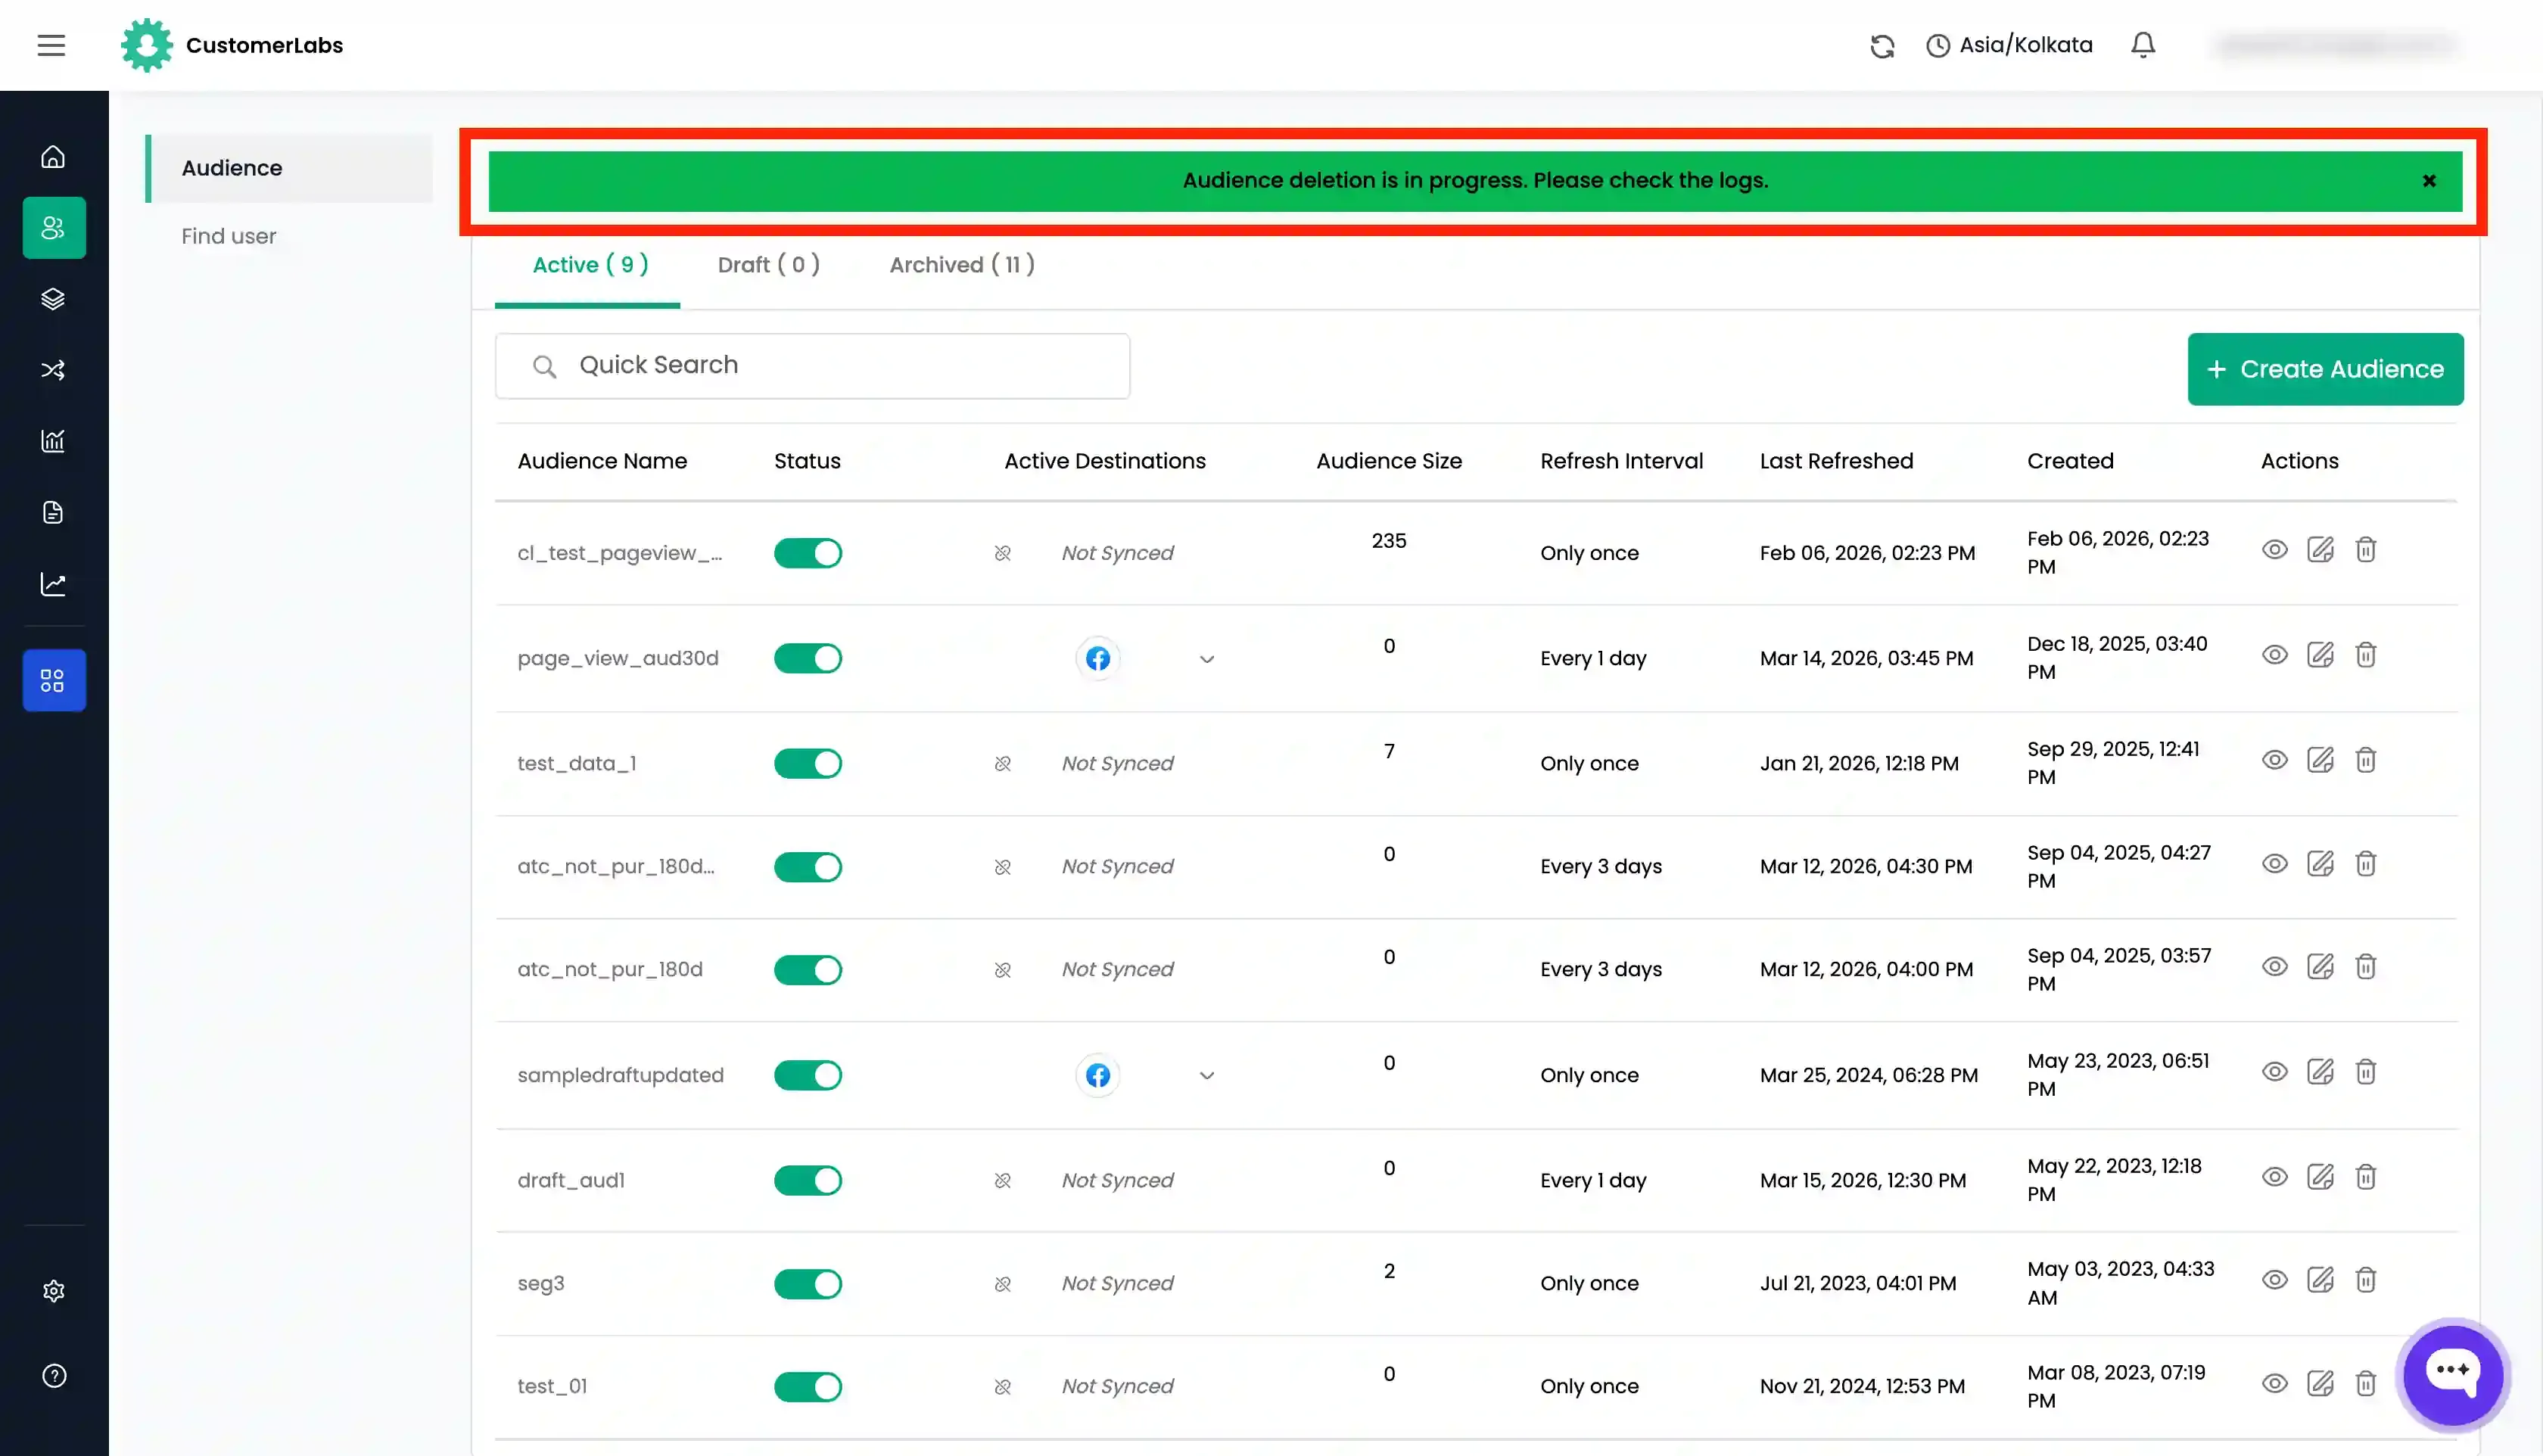Open the bar chart analytics icon
The image size is (2543, 1456).
[x=53, y=441]
